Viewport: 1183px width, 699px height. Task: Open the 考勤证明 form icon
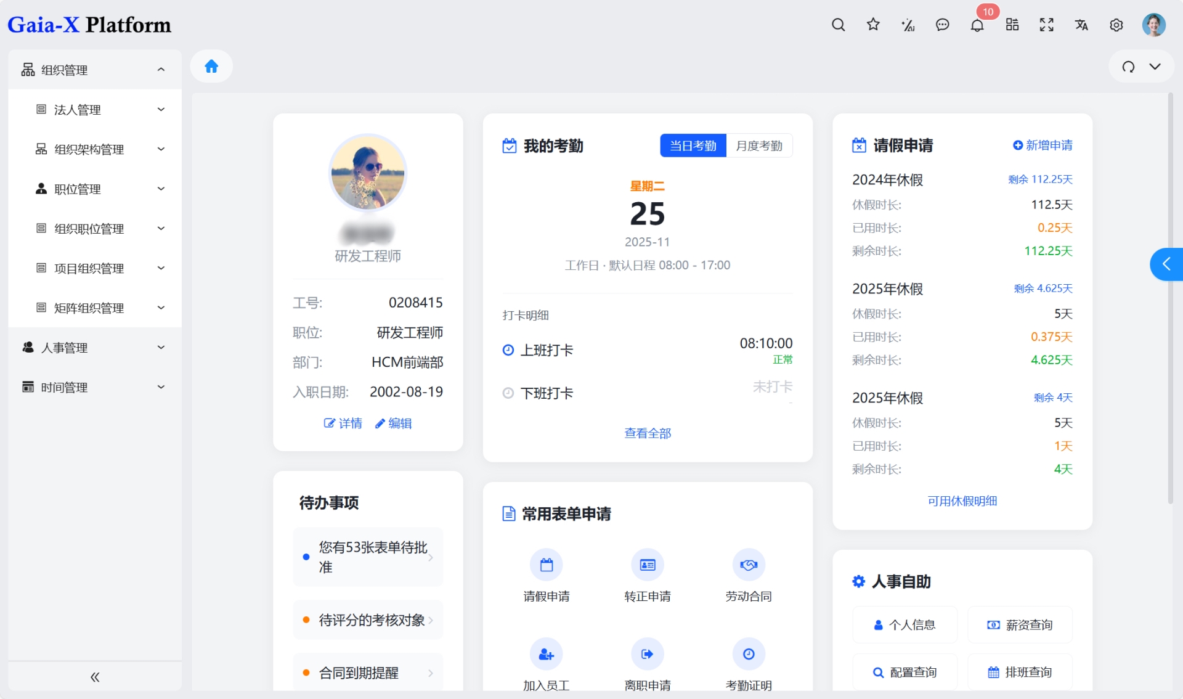748,654
